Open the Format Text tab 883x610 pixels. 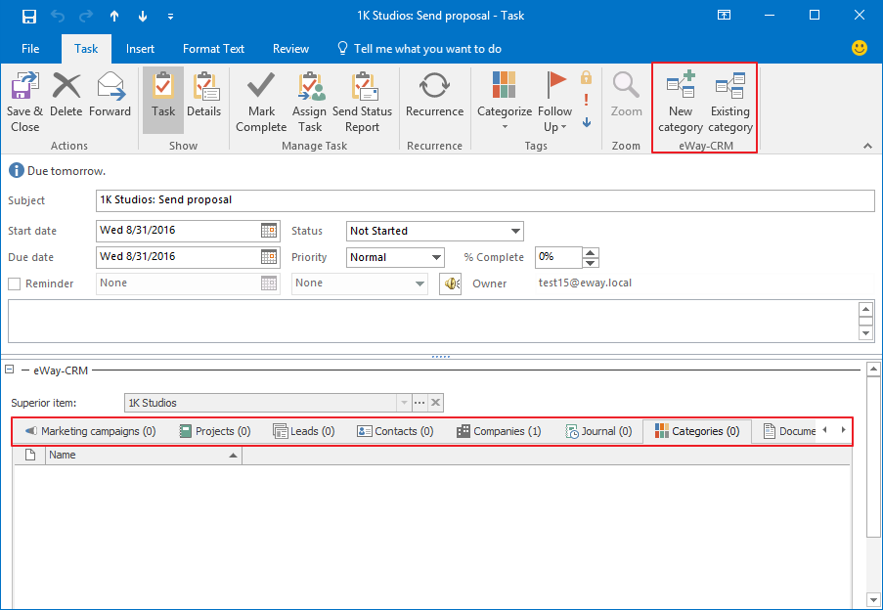pos(213,49)
